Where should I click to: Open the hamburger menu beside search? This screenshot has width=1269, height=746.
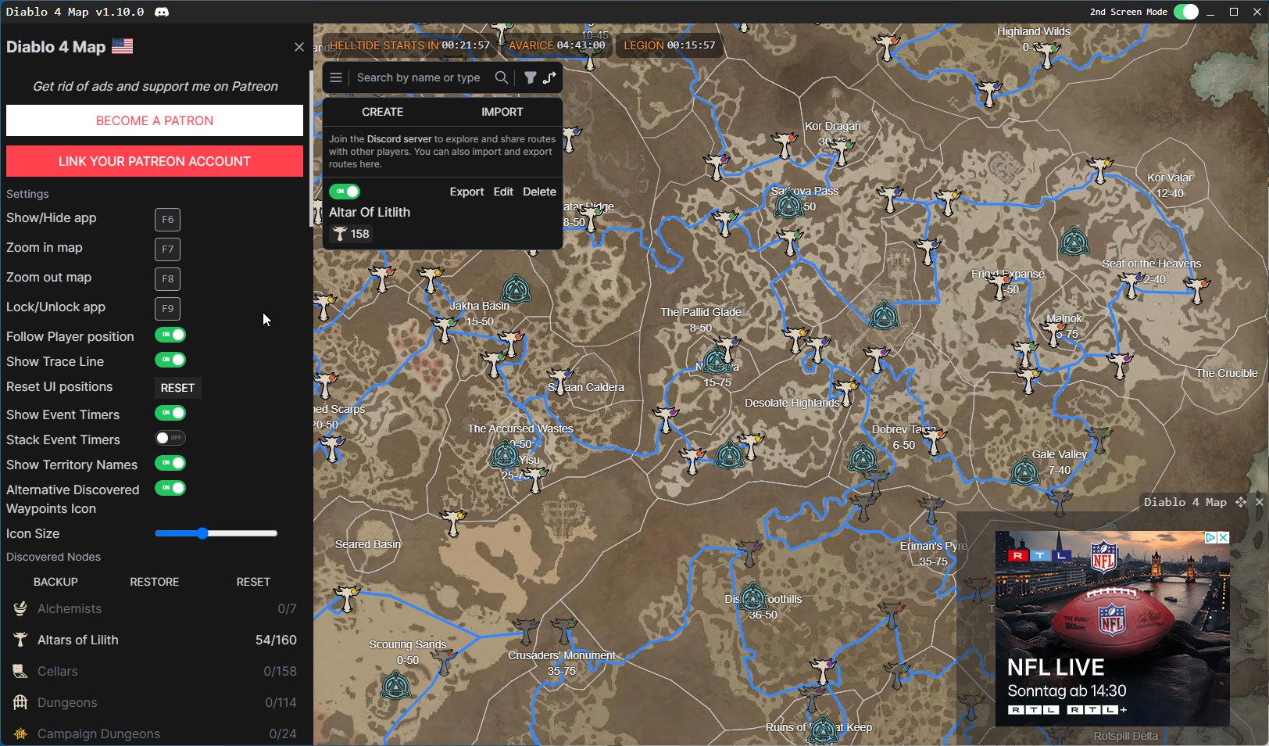[x=336, y=77]
